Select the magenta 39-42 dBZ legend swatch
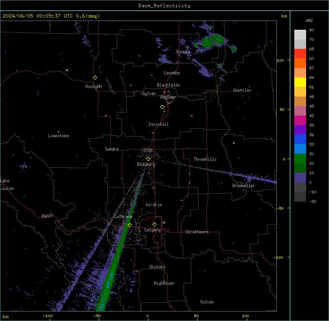This screenshot has width=329, height=321. [x=300, y=120]
